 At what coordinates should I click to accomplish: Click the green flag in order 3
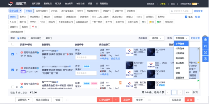[198, 80]
